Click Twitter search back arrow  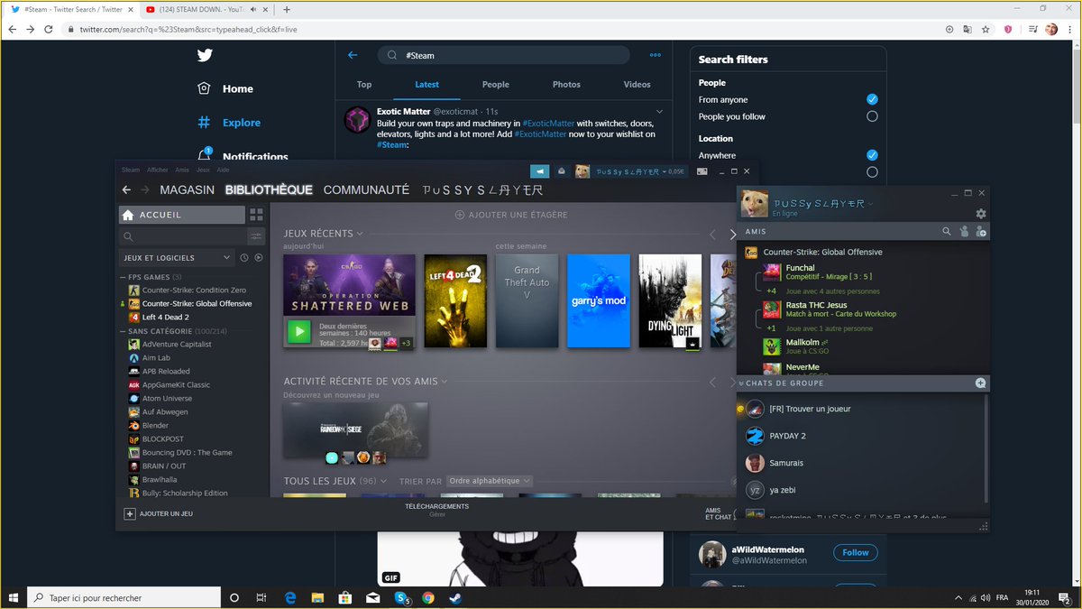point(353,55)
